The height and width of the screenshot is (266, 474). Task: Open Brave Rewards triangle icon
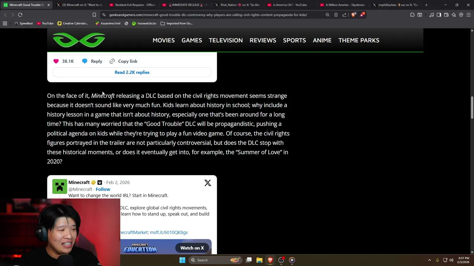[x=363, y=15]
